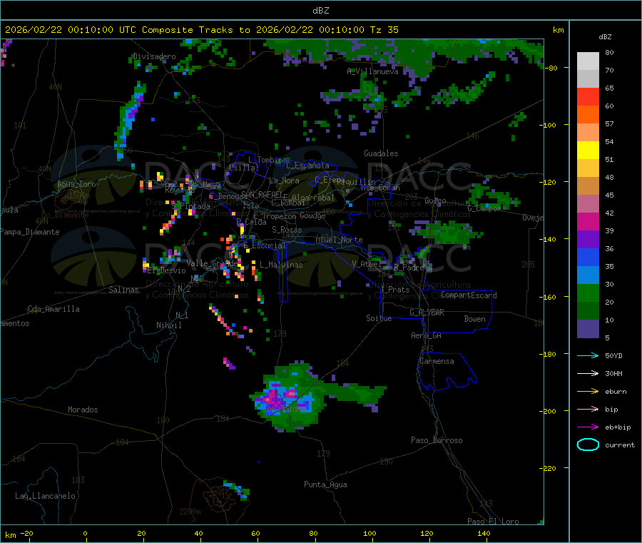Click the SAN_RAFAEL map label
642x543 pixels.
pos(262,195)
